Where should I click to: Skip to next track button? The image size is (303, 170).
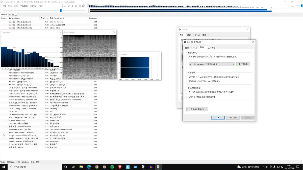80,6
